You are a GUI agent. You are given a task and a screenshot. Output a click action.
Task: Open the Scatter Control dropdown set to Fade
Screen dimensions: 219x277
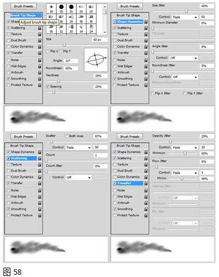click(79, 148)
